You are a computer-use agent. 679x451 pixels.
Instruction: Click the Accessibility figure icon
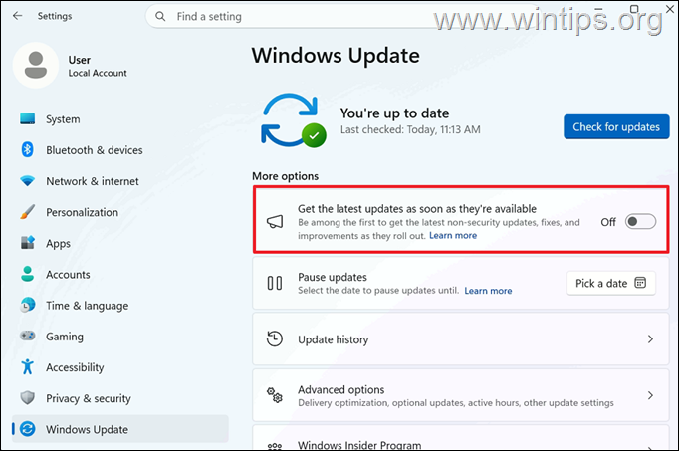(x=27, y=367)
